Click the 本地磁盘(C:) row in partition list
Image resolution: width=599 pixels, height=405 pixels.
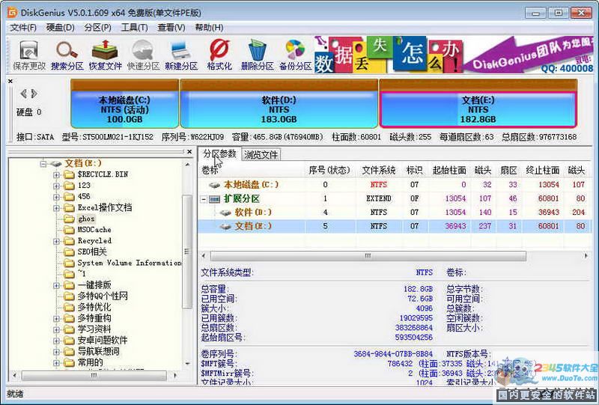pyautogui.click(x=251, y=185)
